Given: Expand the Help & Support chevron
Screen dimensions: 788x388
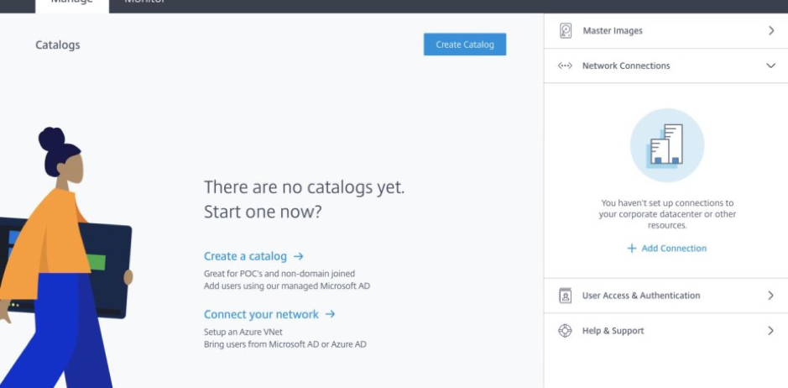Looking at the screenshot, I should [x=771, y=331].
